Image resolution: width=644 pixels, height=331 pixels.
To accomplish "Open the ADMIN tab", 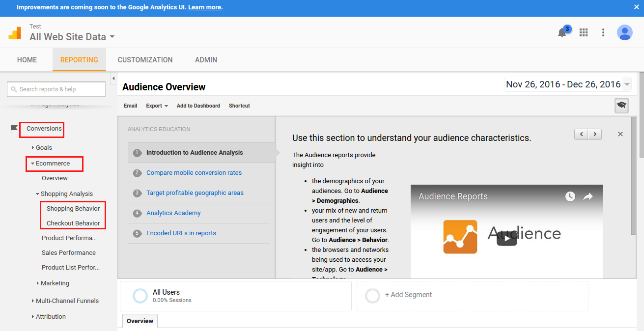I will point(206,60).
